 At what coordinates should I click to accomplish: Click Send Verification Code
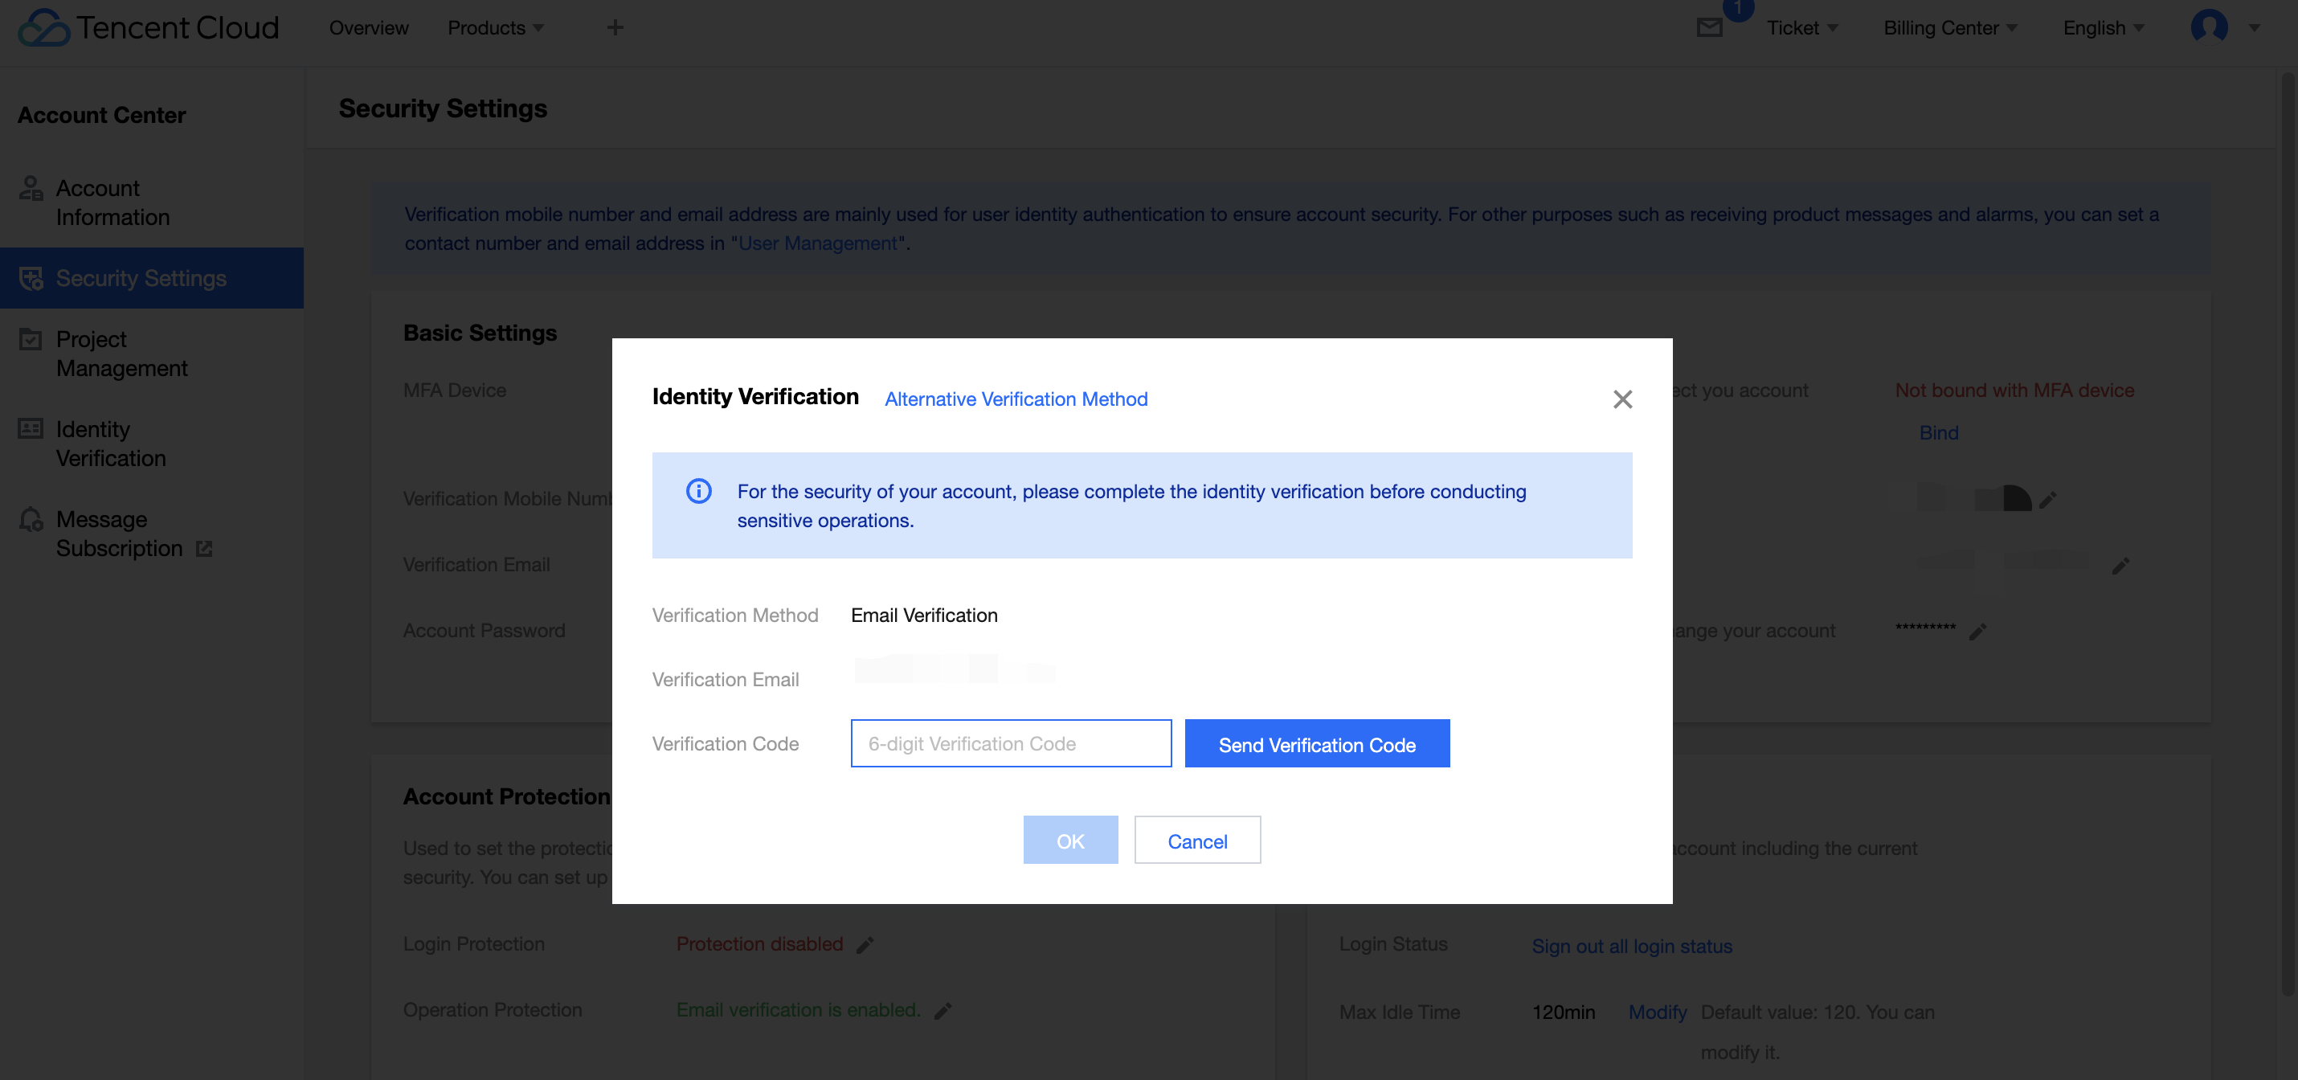[x=1317, y=744]
